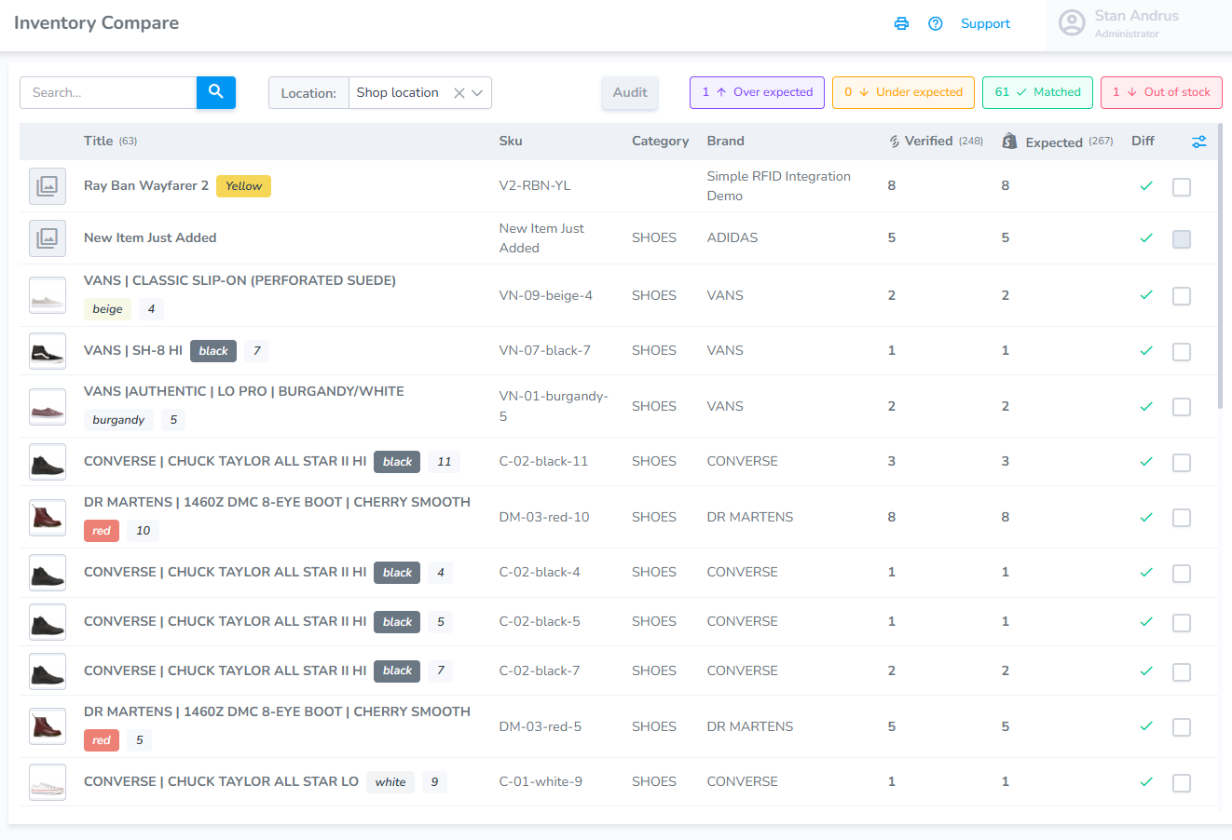Screen dimensions: 1232x840
Task: Click the printer icon in header
Action: pyautogui.click(x=901, y=23)
